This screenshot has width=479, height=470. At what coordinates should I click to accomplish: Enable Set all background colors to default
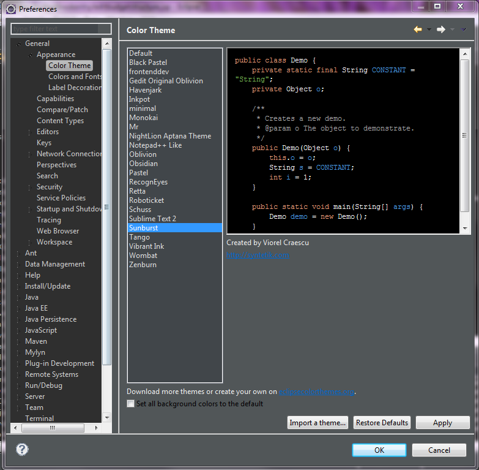[131, 404]
